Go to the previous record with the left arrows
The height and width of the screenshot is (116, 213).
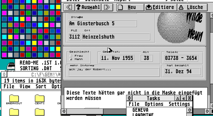(69, 7)
